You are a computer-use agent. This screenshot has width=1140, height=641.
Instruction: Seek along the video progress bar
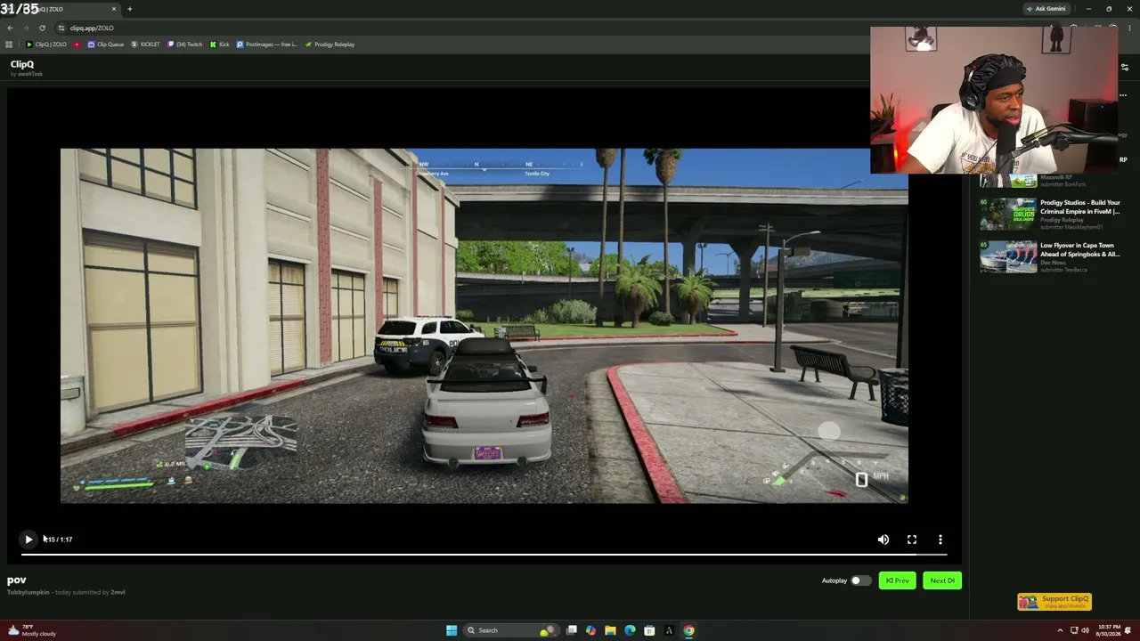pyautogui.click(x=484, y=555)
